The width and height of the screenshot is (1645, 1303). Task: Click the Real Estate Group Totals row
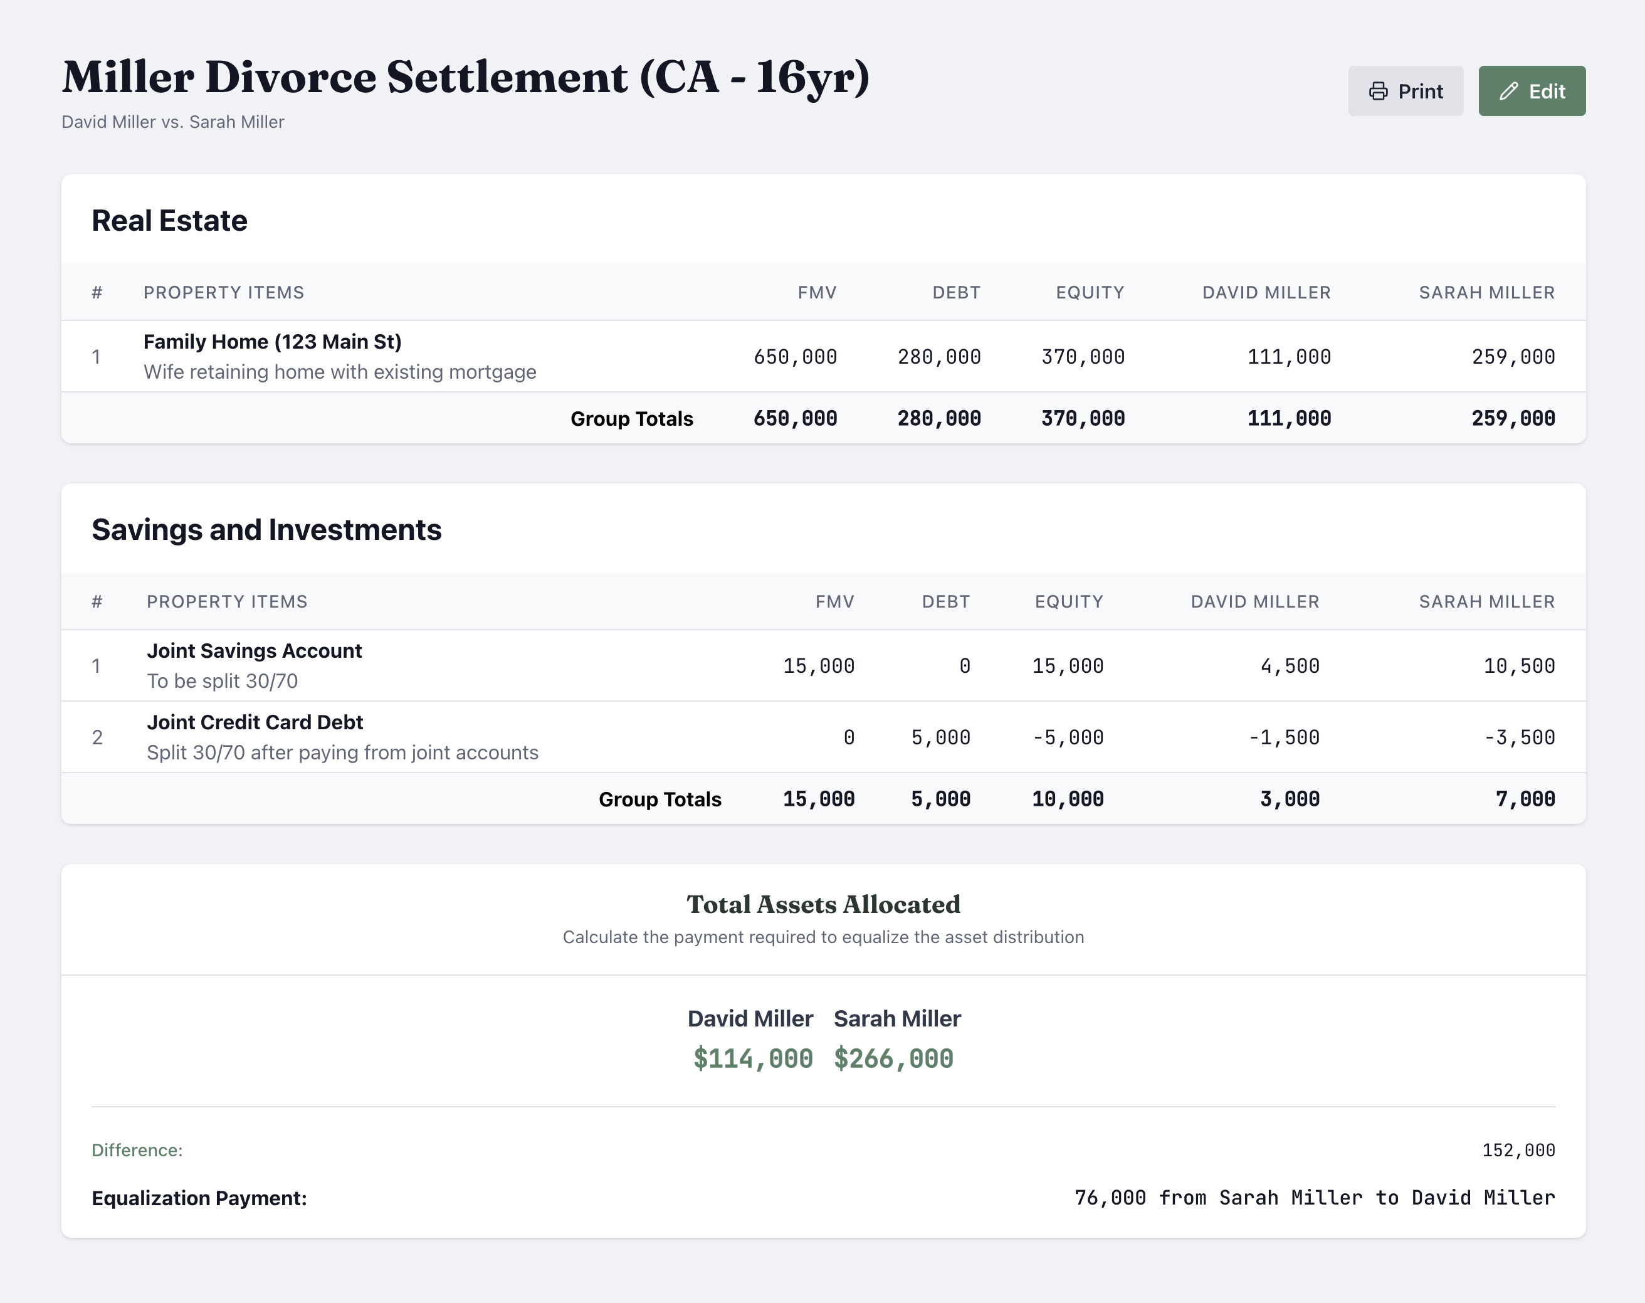point(824,418)
